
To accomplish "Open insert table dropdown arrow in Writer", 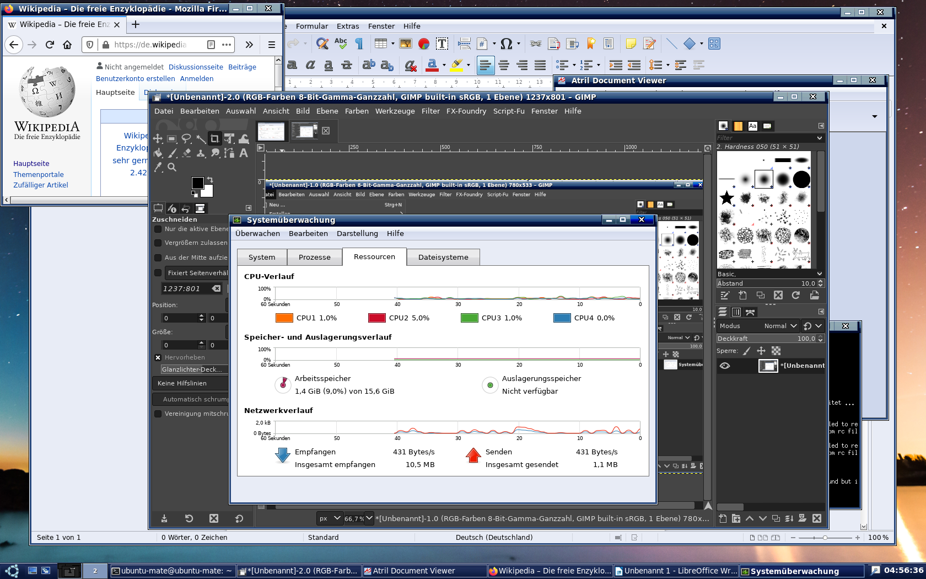I will 392,44.
